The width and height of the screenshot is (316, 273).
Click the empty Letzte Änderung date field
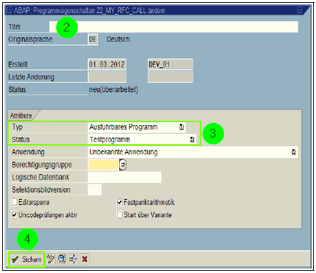(x=107, y=77)
